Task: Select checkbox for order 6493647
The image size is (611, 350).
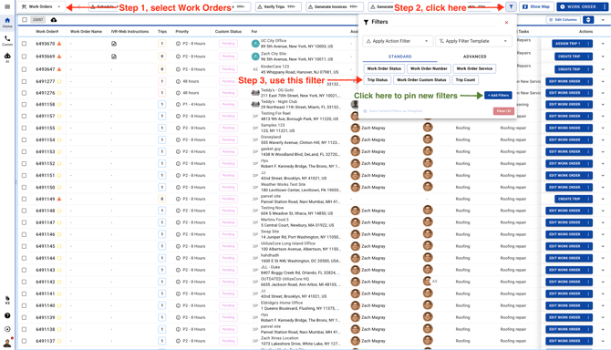Action: [24, 69]
